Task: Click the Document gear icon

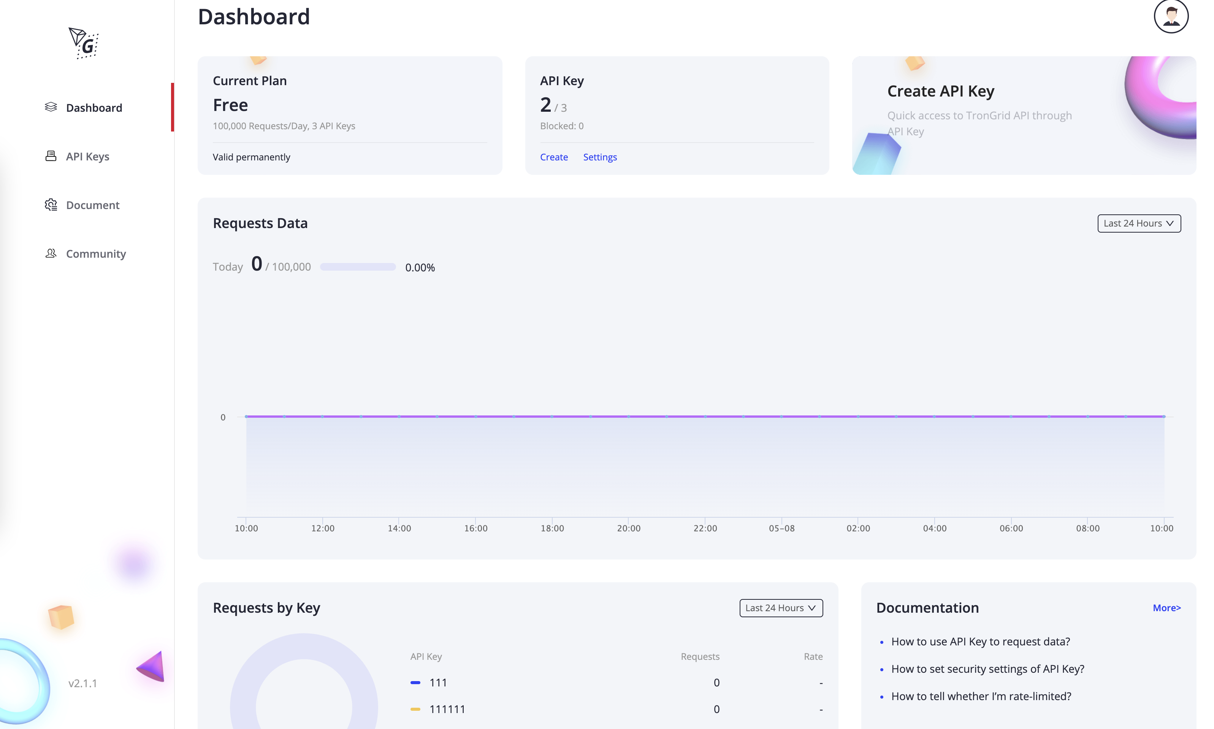Action: tap(51, 205)
